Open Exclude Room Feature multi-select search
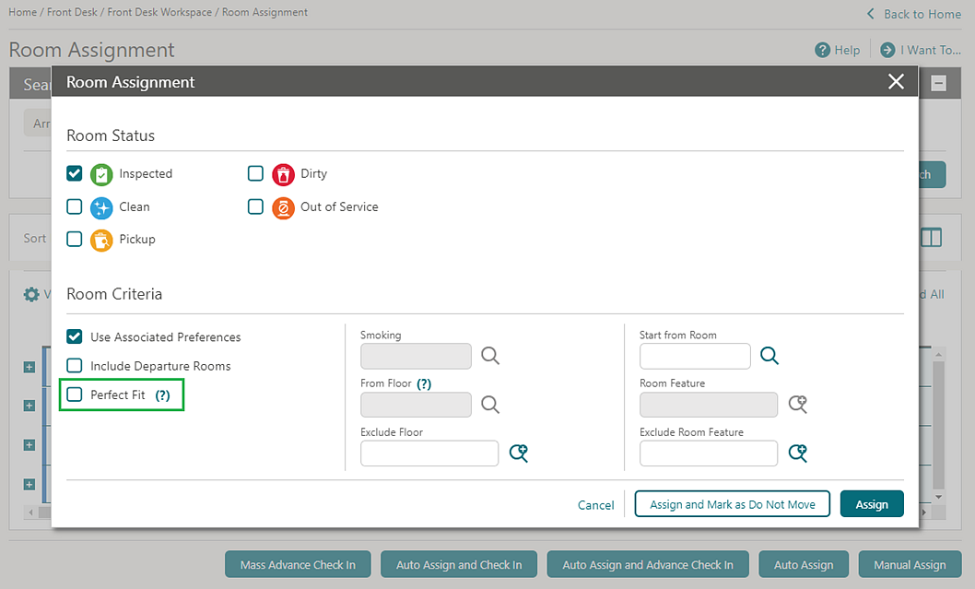 tap(798, 453)
